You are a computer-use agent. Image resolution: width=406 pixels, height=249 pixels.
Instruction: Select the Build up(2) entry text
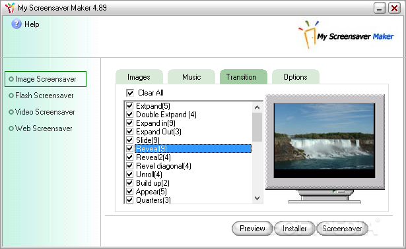[x=152, y=183]
